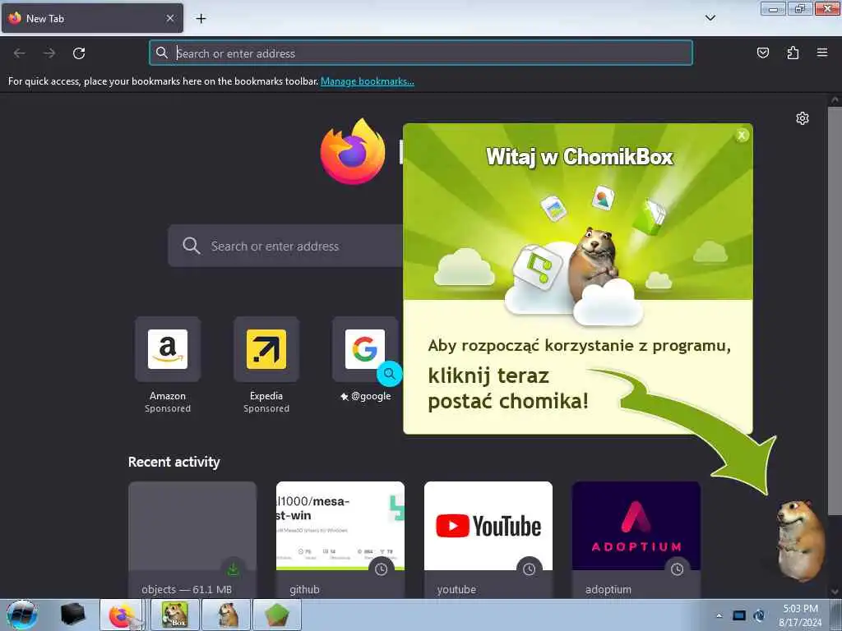Open the Pocket save icon

[762, 53]
